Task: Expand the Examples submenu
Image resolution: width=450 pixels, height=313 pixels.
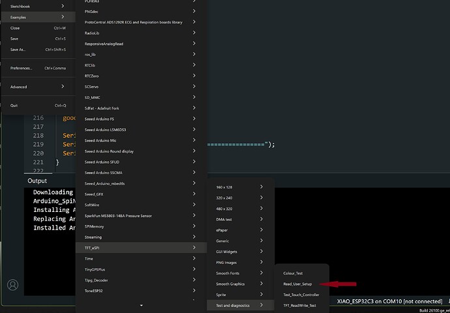Action: pyautogui.click(x=38, y=17)
